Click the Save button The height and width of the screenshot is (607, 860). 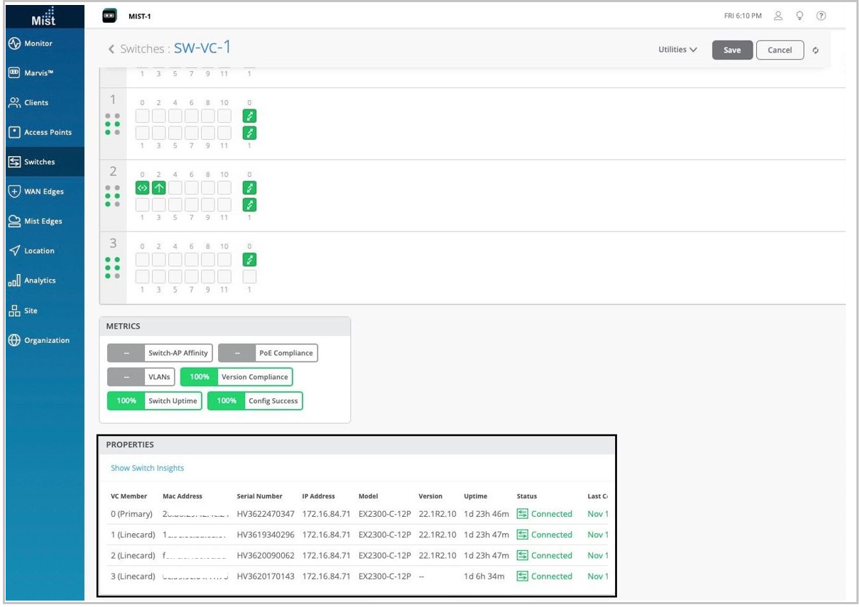pyautogui.click(x=731, y=50)
